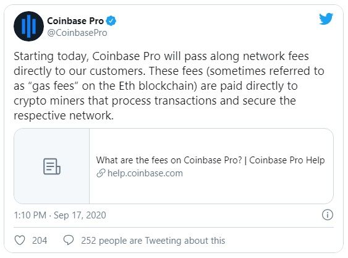This screenshot has height=258, width=348.
Task: Click 'respective network.' at tweet's end
Action: (x=64, y=116)
